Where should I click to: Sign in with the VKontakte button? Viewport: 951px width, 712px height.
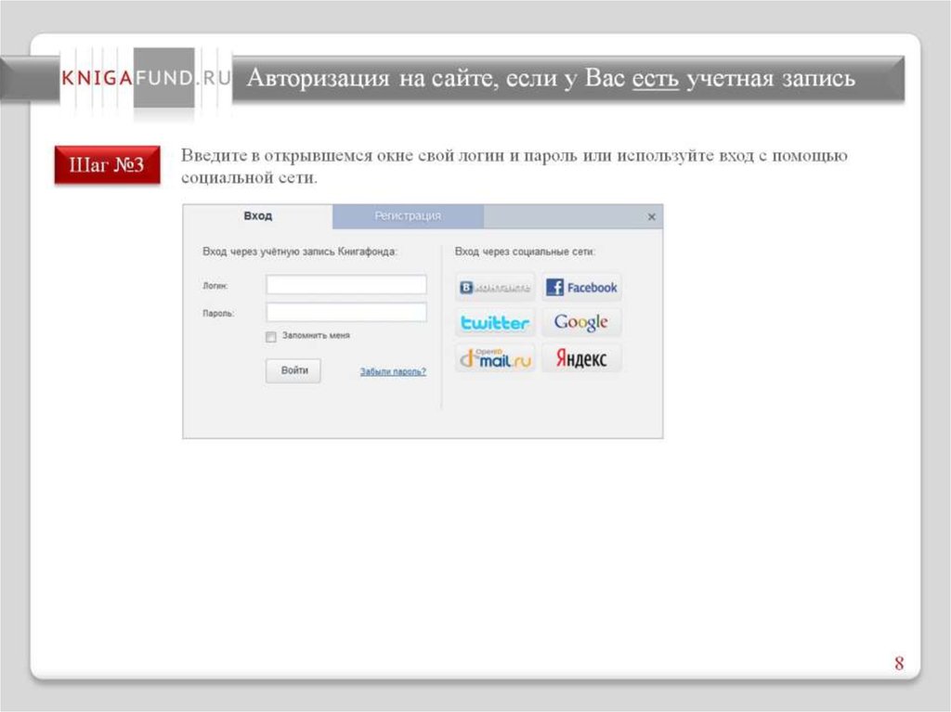495,288
